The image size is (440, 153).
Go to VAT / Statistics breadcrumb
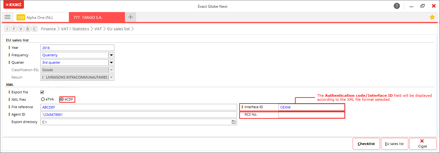[76, 29]
